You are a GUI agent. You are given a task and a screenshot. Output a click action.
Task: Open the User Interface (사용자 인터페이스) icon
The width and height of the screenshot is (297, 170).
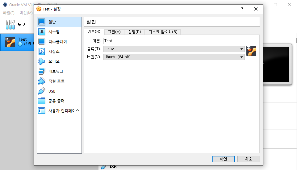pyautogui.click(x=42, y=111)
